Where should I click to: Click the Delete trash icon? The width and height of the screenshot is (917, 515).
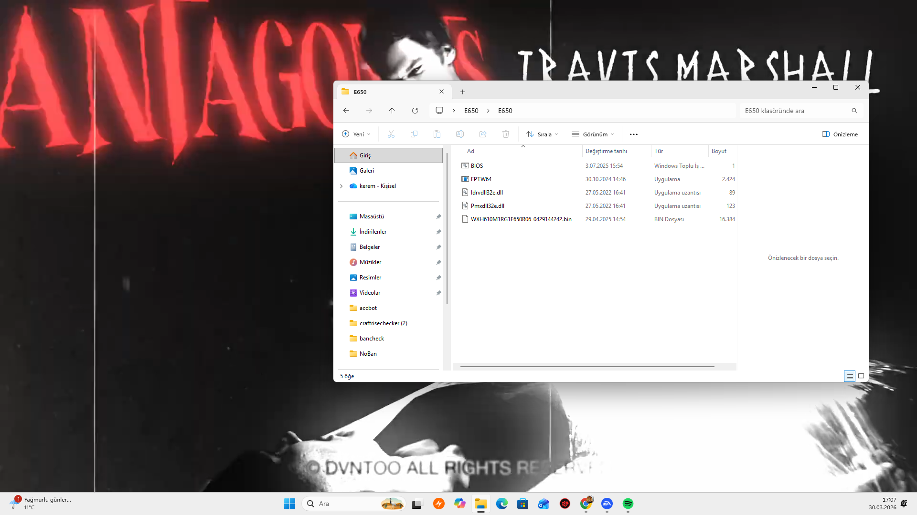click(506, 134)
